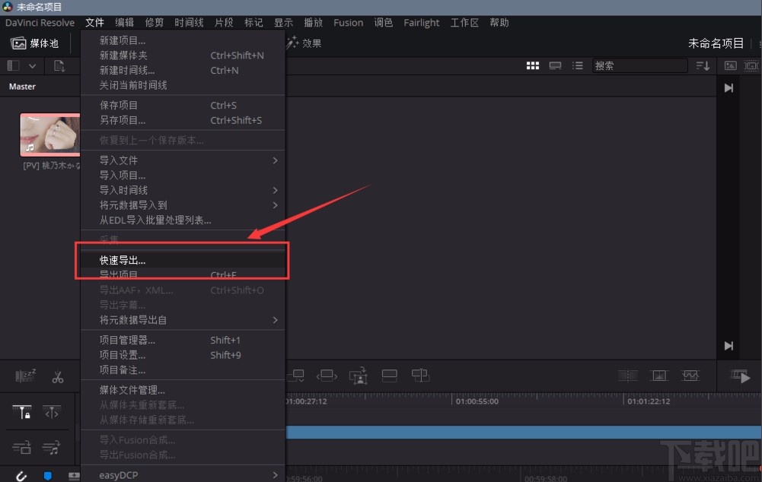This screenshot has height=482, width=762.
Task: Expand the 将元数据导出自 submenu
Action: click(x=183, y=320)
